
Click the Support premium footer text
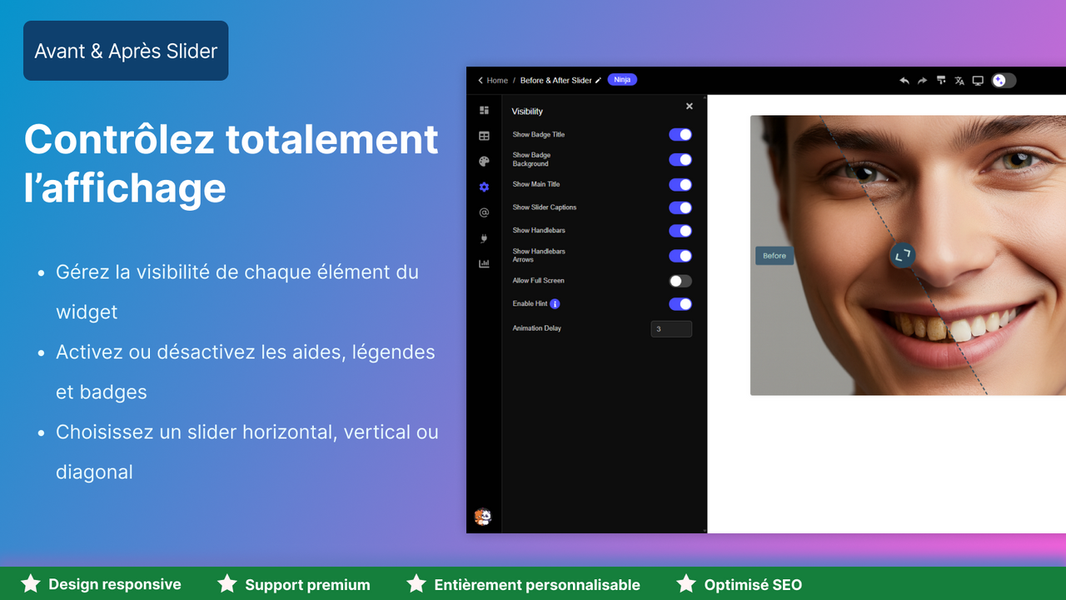pos(307,584)
